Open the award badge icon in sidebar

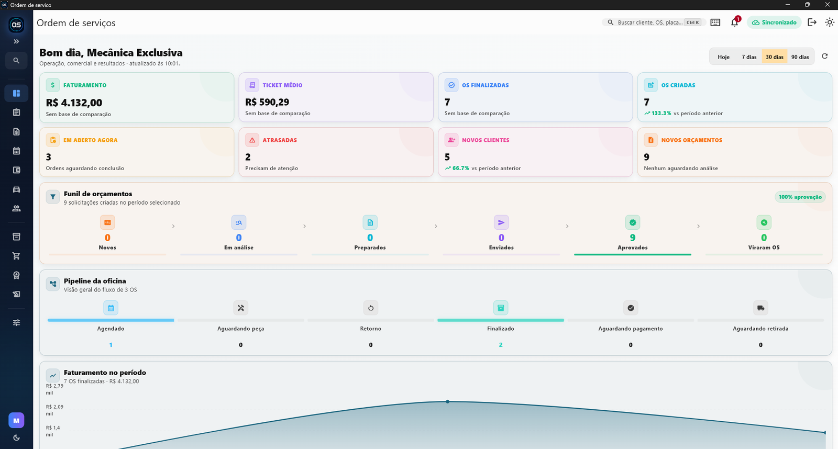coord(16,275)
